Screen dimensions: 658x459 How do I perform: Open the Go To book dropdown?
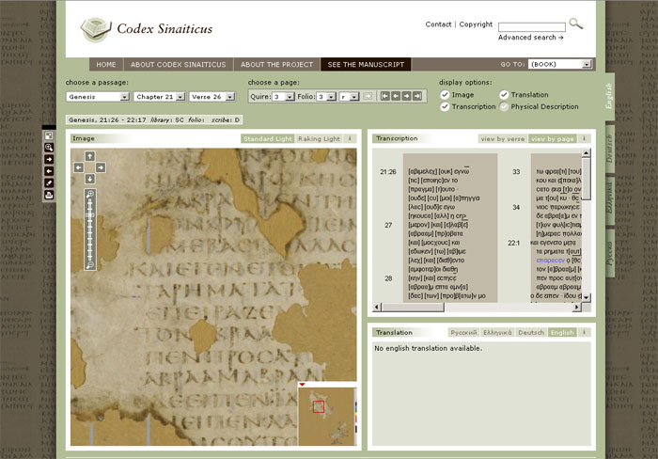pos(560,64)
